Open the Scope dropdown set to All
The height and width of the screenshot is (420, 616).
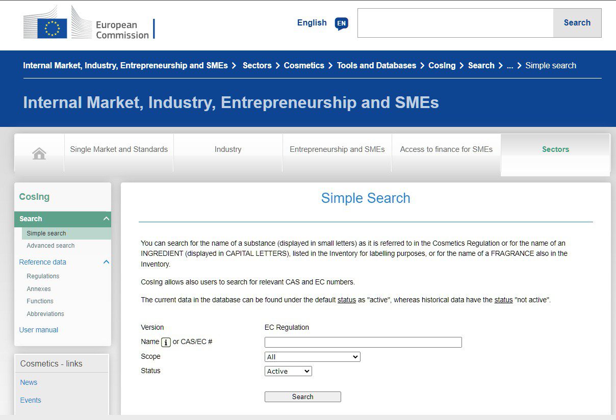pos(313,357)
